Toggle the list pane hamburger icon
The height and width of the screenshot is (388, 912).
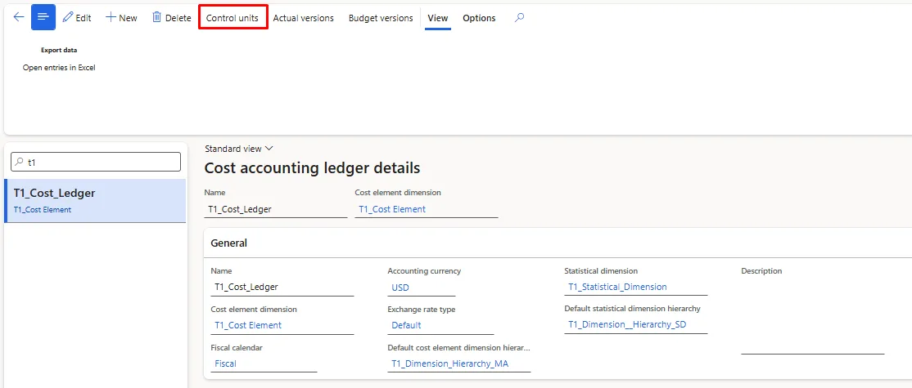[x=43, y=17]
